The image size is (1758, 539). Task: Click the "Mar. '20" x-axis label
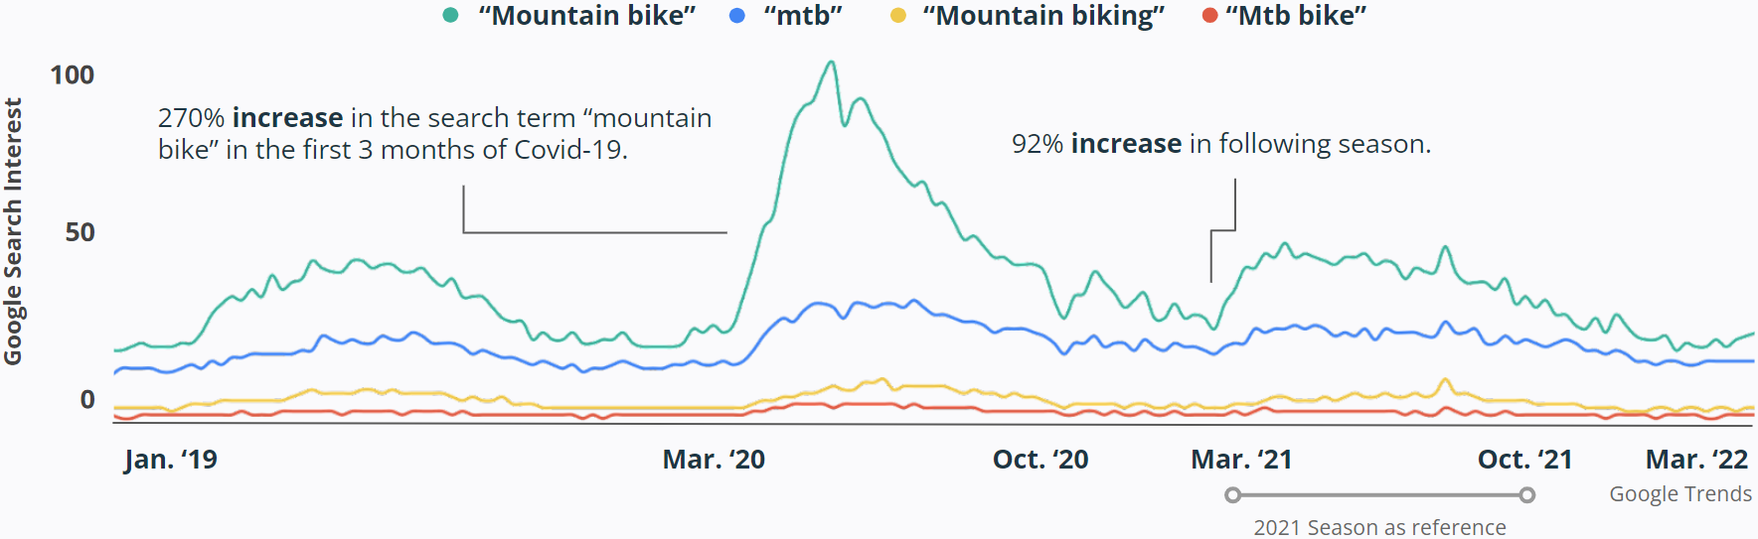pos(714,460)
